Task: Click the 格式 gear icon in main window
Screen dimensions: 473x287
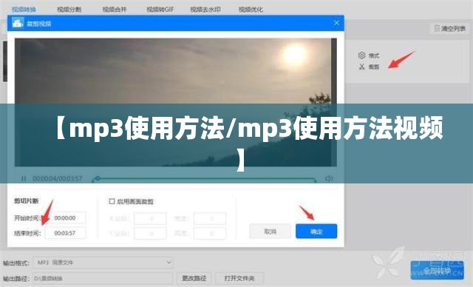Action: [x=361, y=55]
